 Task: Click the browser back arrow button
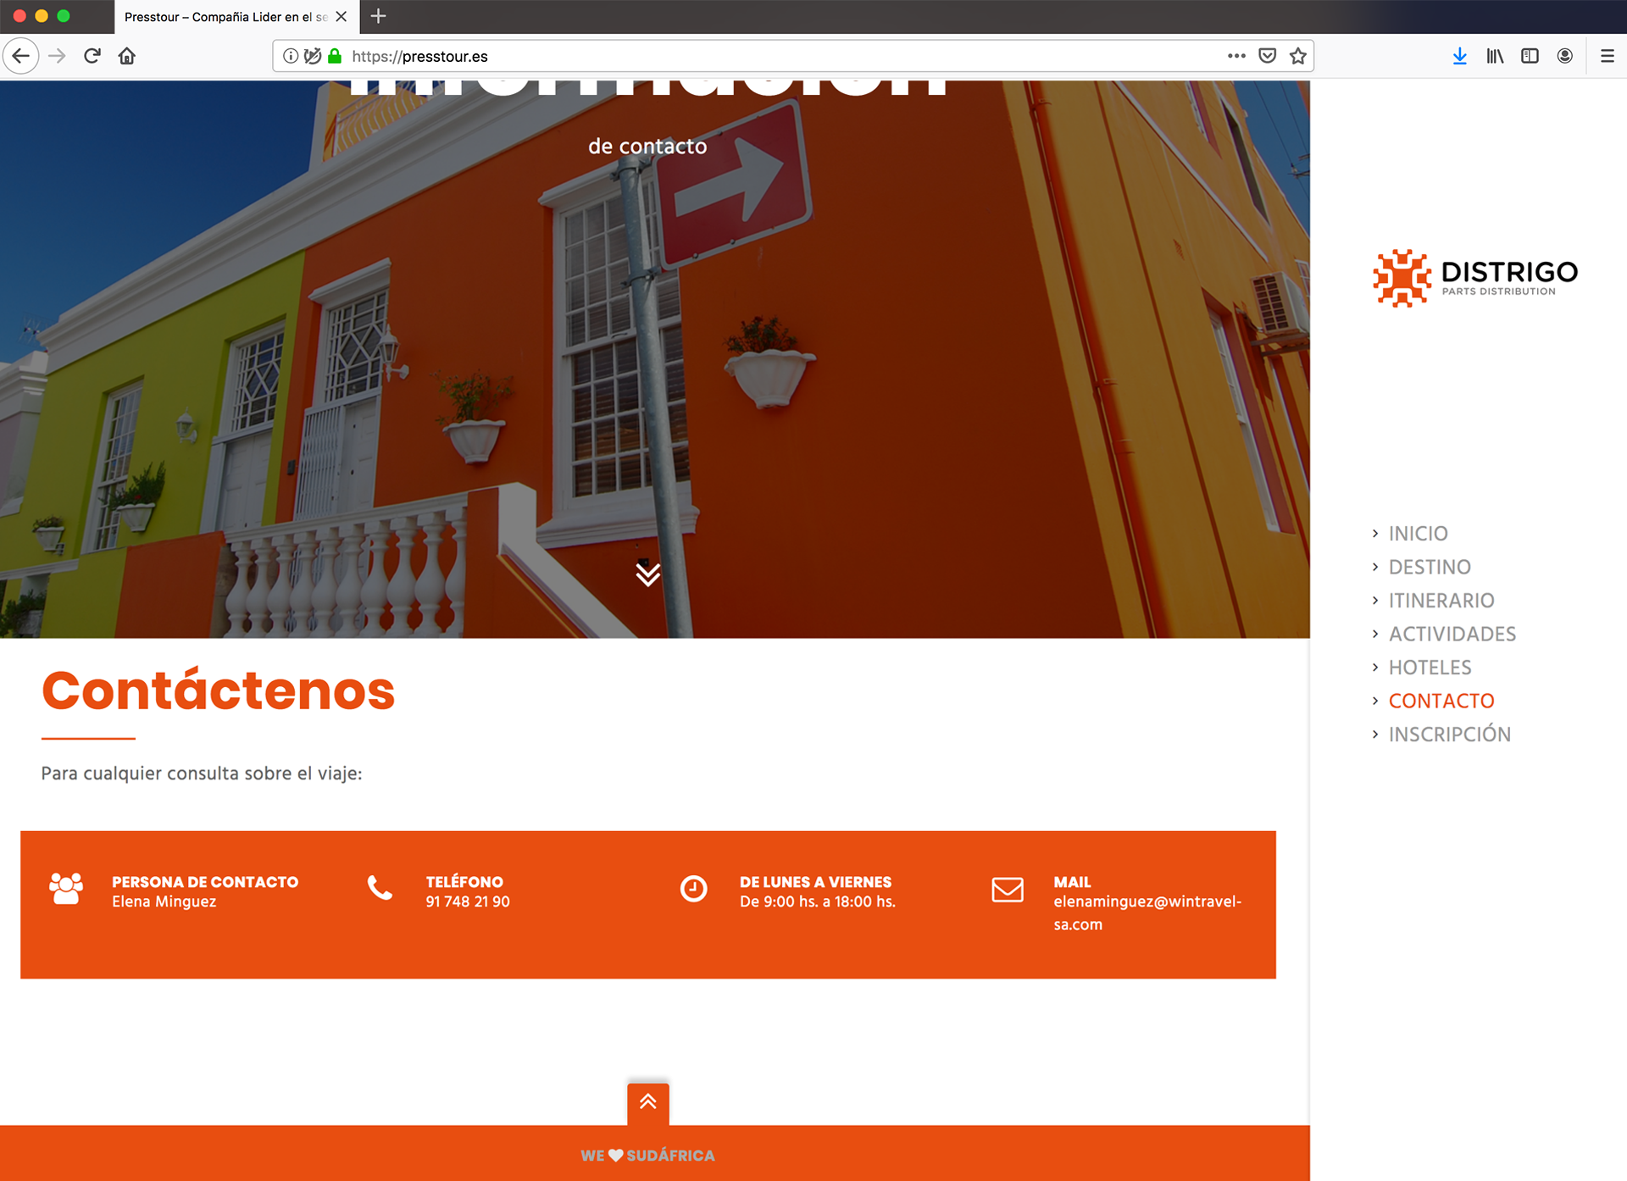coord(21,56)
